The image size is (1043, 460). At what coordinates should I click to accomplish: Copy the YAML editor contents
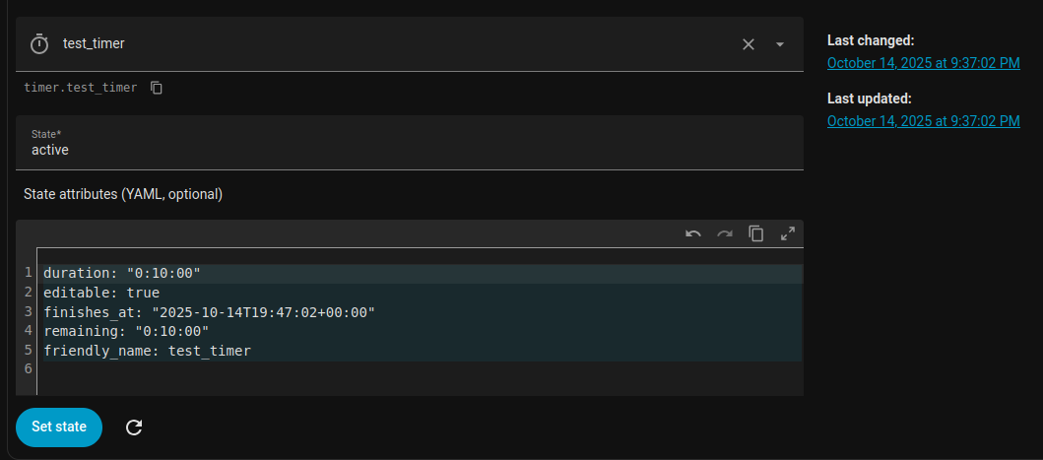756,233
